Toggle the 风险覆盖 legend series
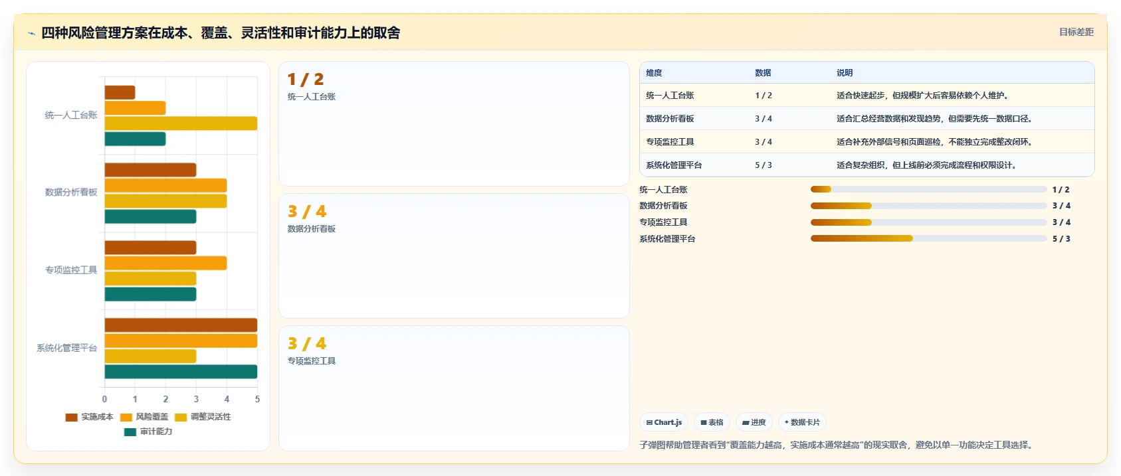 pyautogui.click(x=144, y=417)
